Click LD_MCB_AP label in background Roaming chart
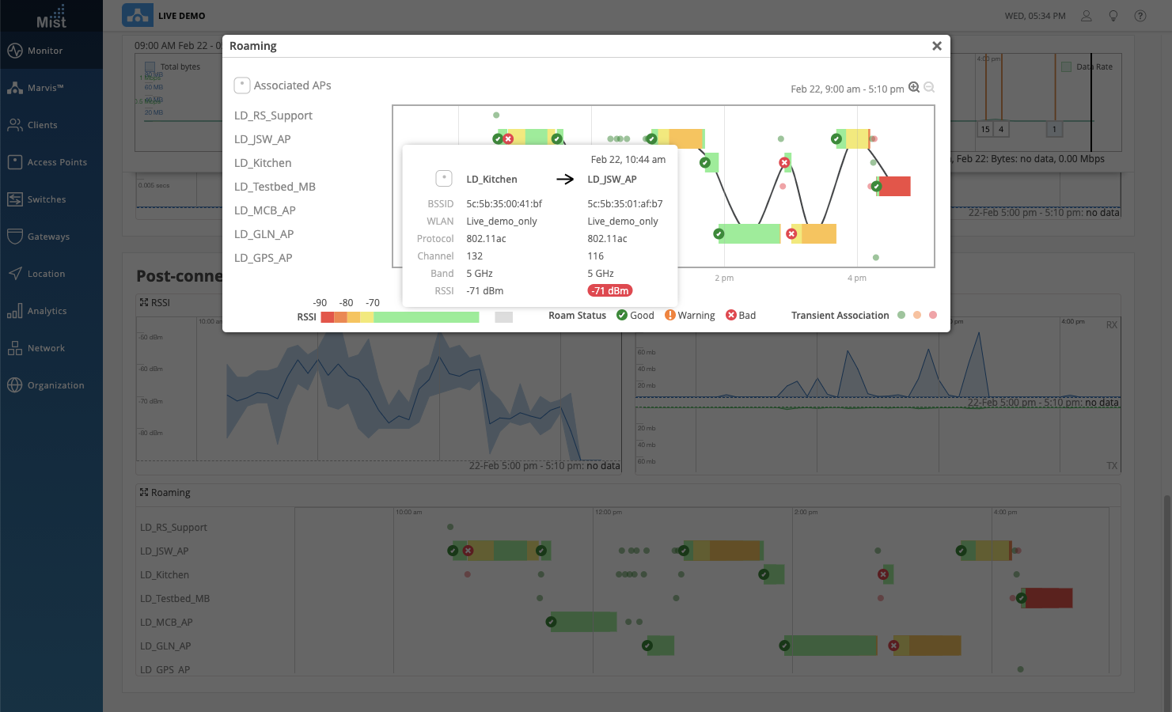This screenshot has width=1172, height=712. pos(166,623)
